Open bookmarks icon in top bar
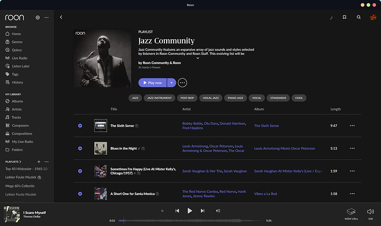Screen dimensions: 381x226 (x=345, y=17)
